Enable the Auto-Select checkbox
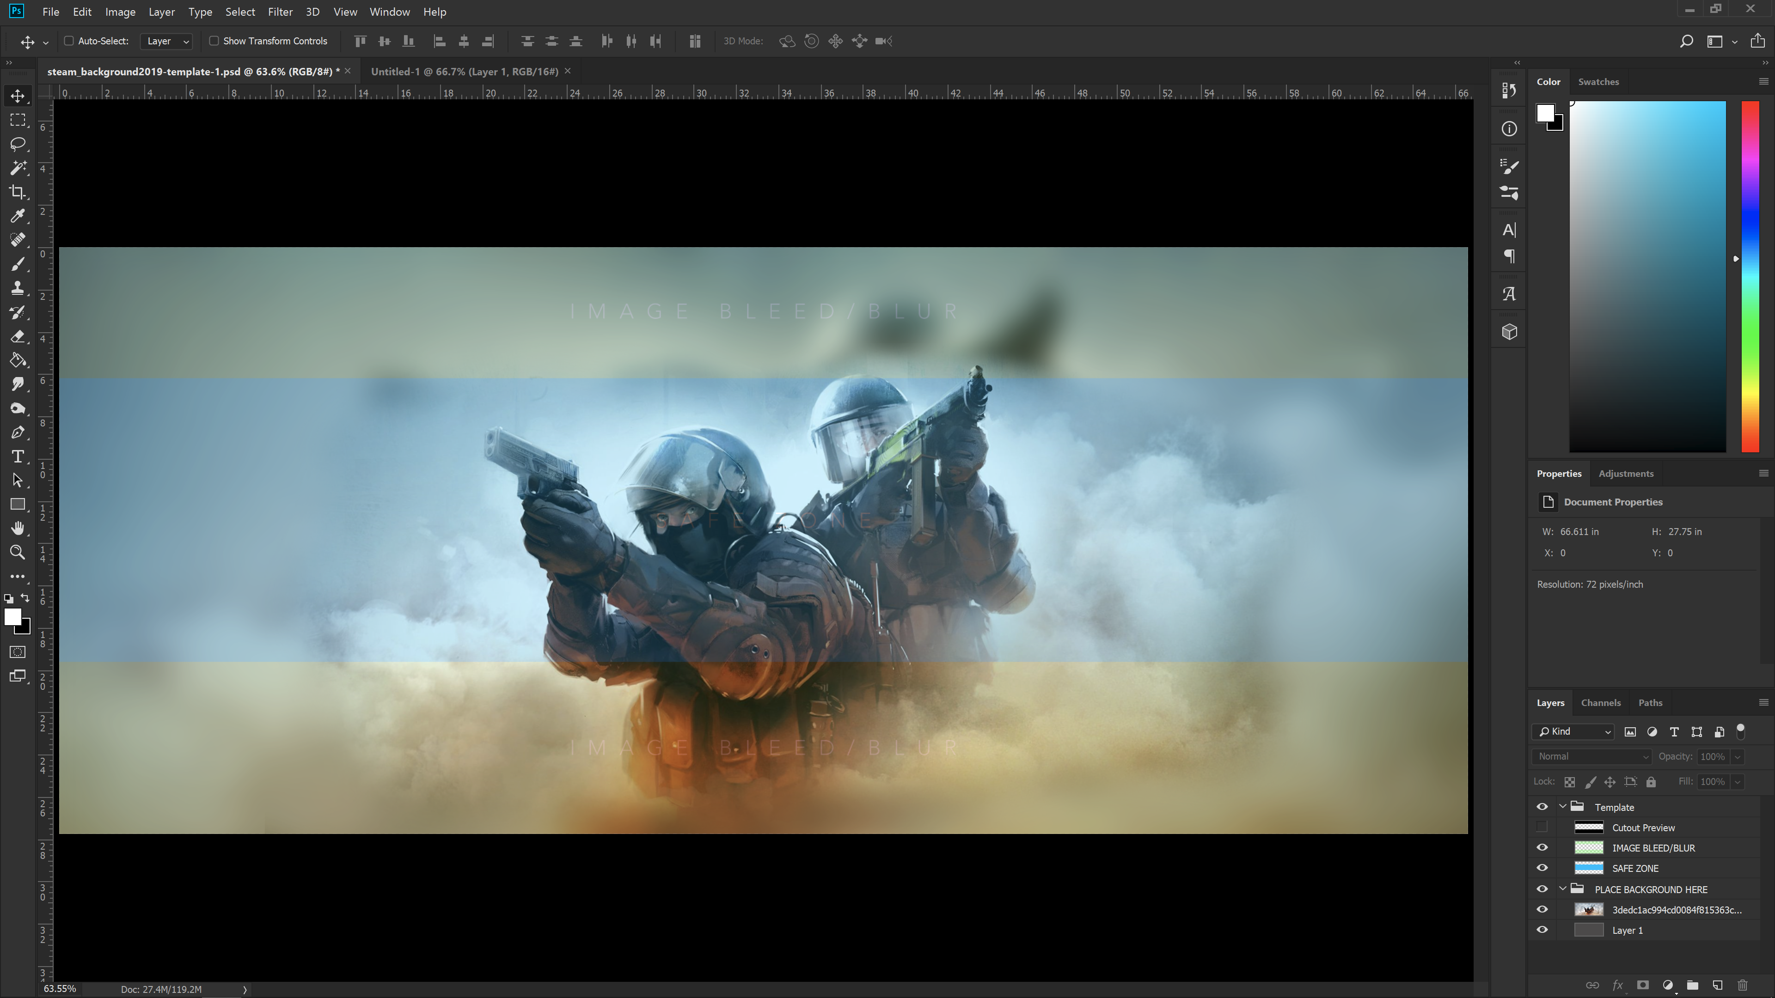The height and width of the screenshot is (998, 1775). tap(69, 41)
